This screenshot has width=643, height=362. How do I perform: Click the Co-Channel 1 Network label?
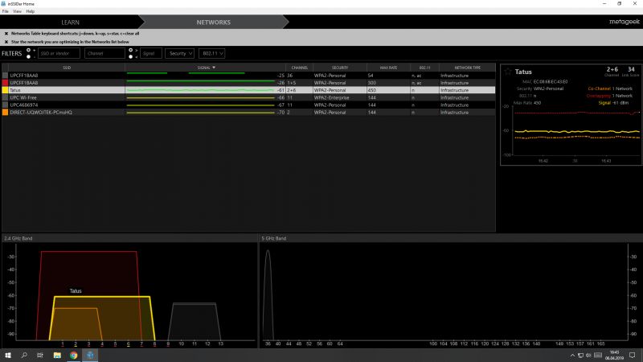610,88
